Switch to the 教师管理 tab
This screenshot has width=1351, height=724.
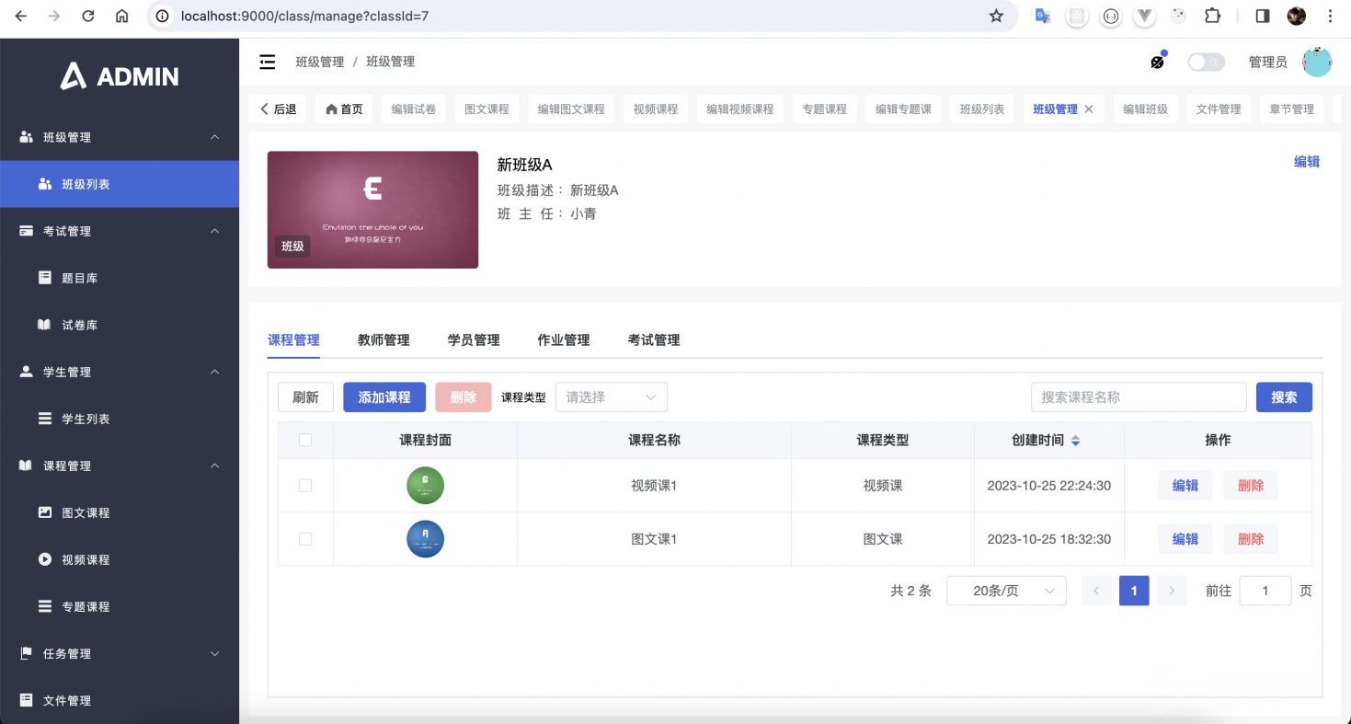point(384,340)
